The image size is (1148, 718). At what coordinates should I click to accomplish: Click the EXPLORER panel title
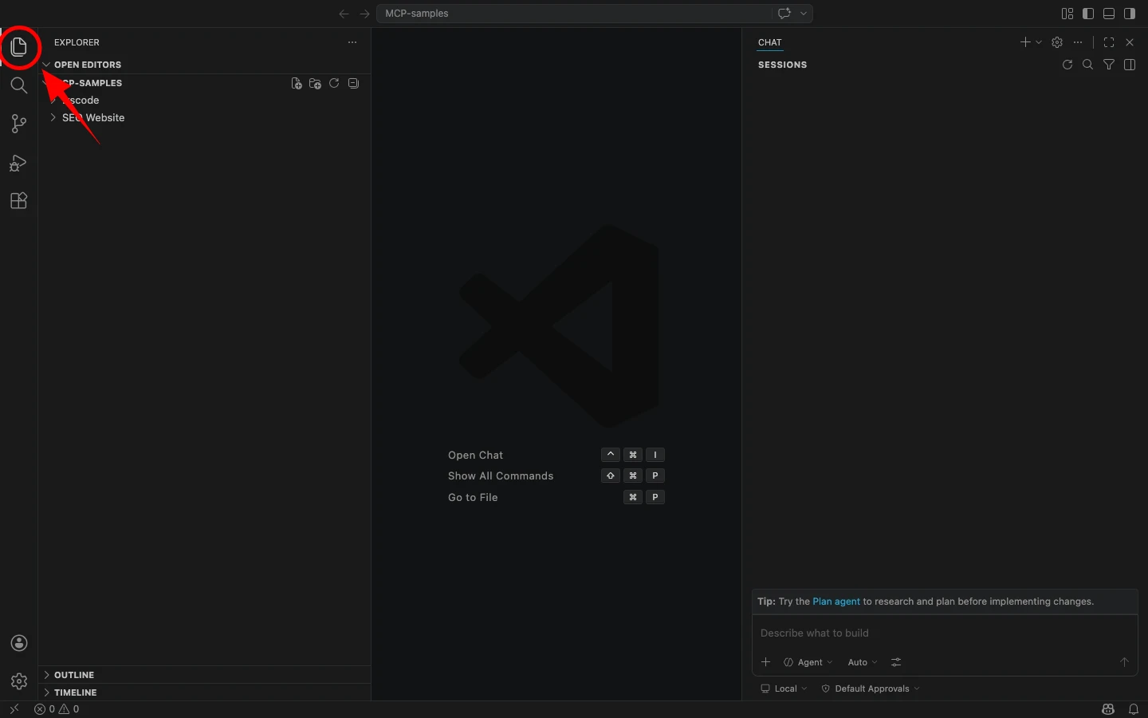tap(77, 42)
